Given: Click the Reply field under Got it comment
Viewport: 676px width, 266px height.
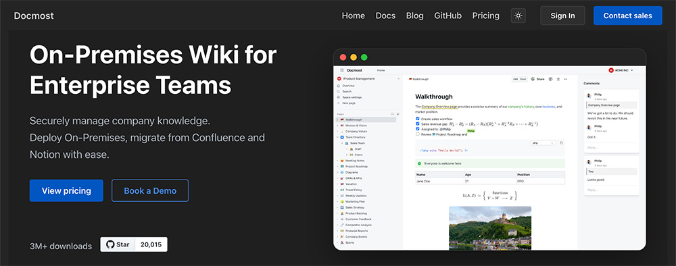Looking at the screenshot, I should point(611,148).
